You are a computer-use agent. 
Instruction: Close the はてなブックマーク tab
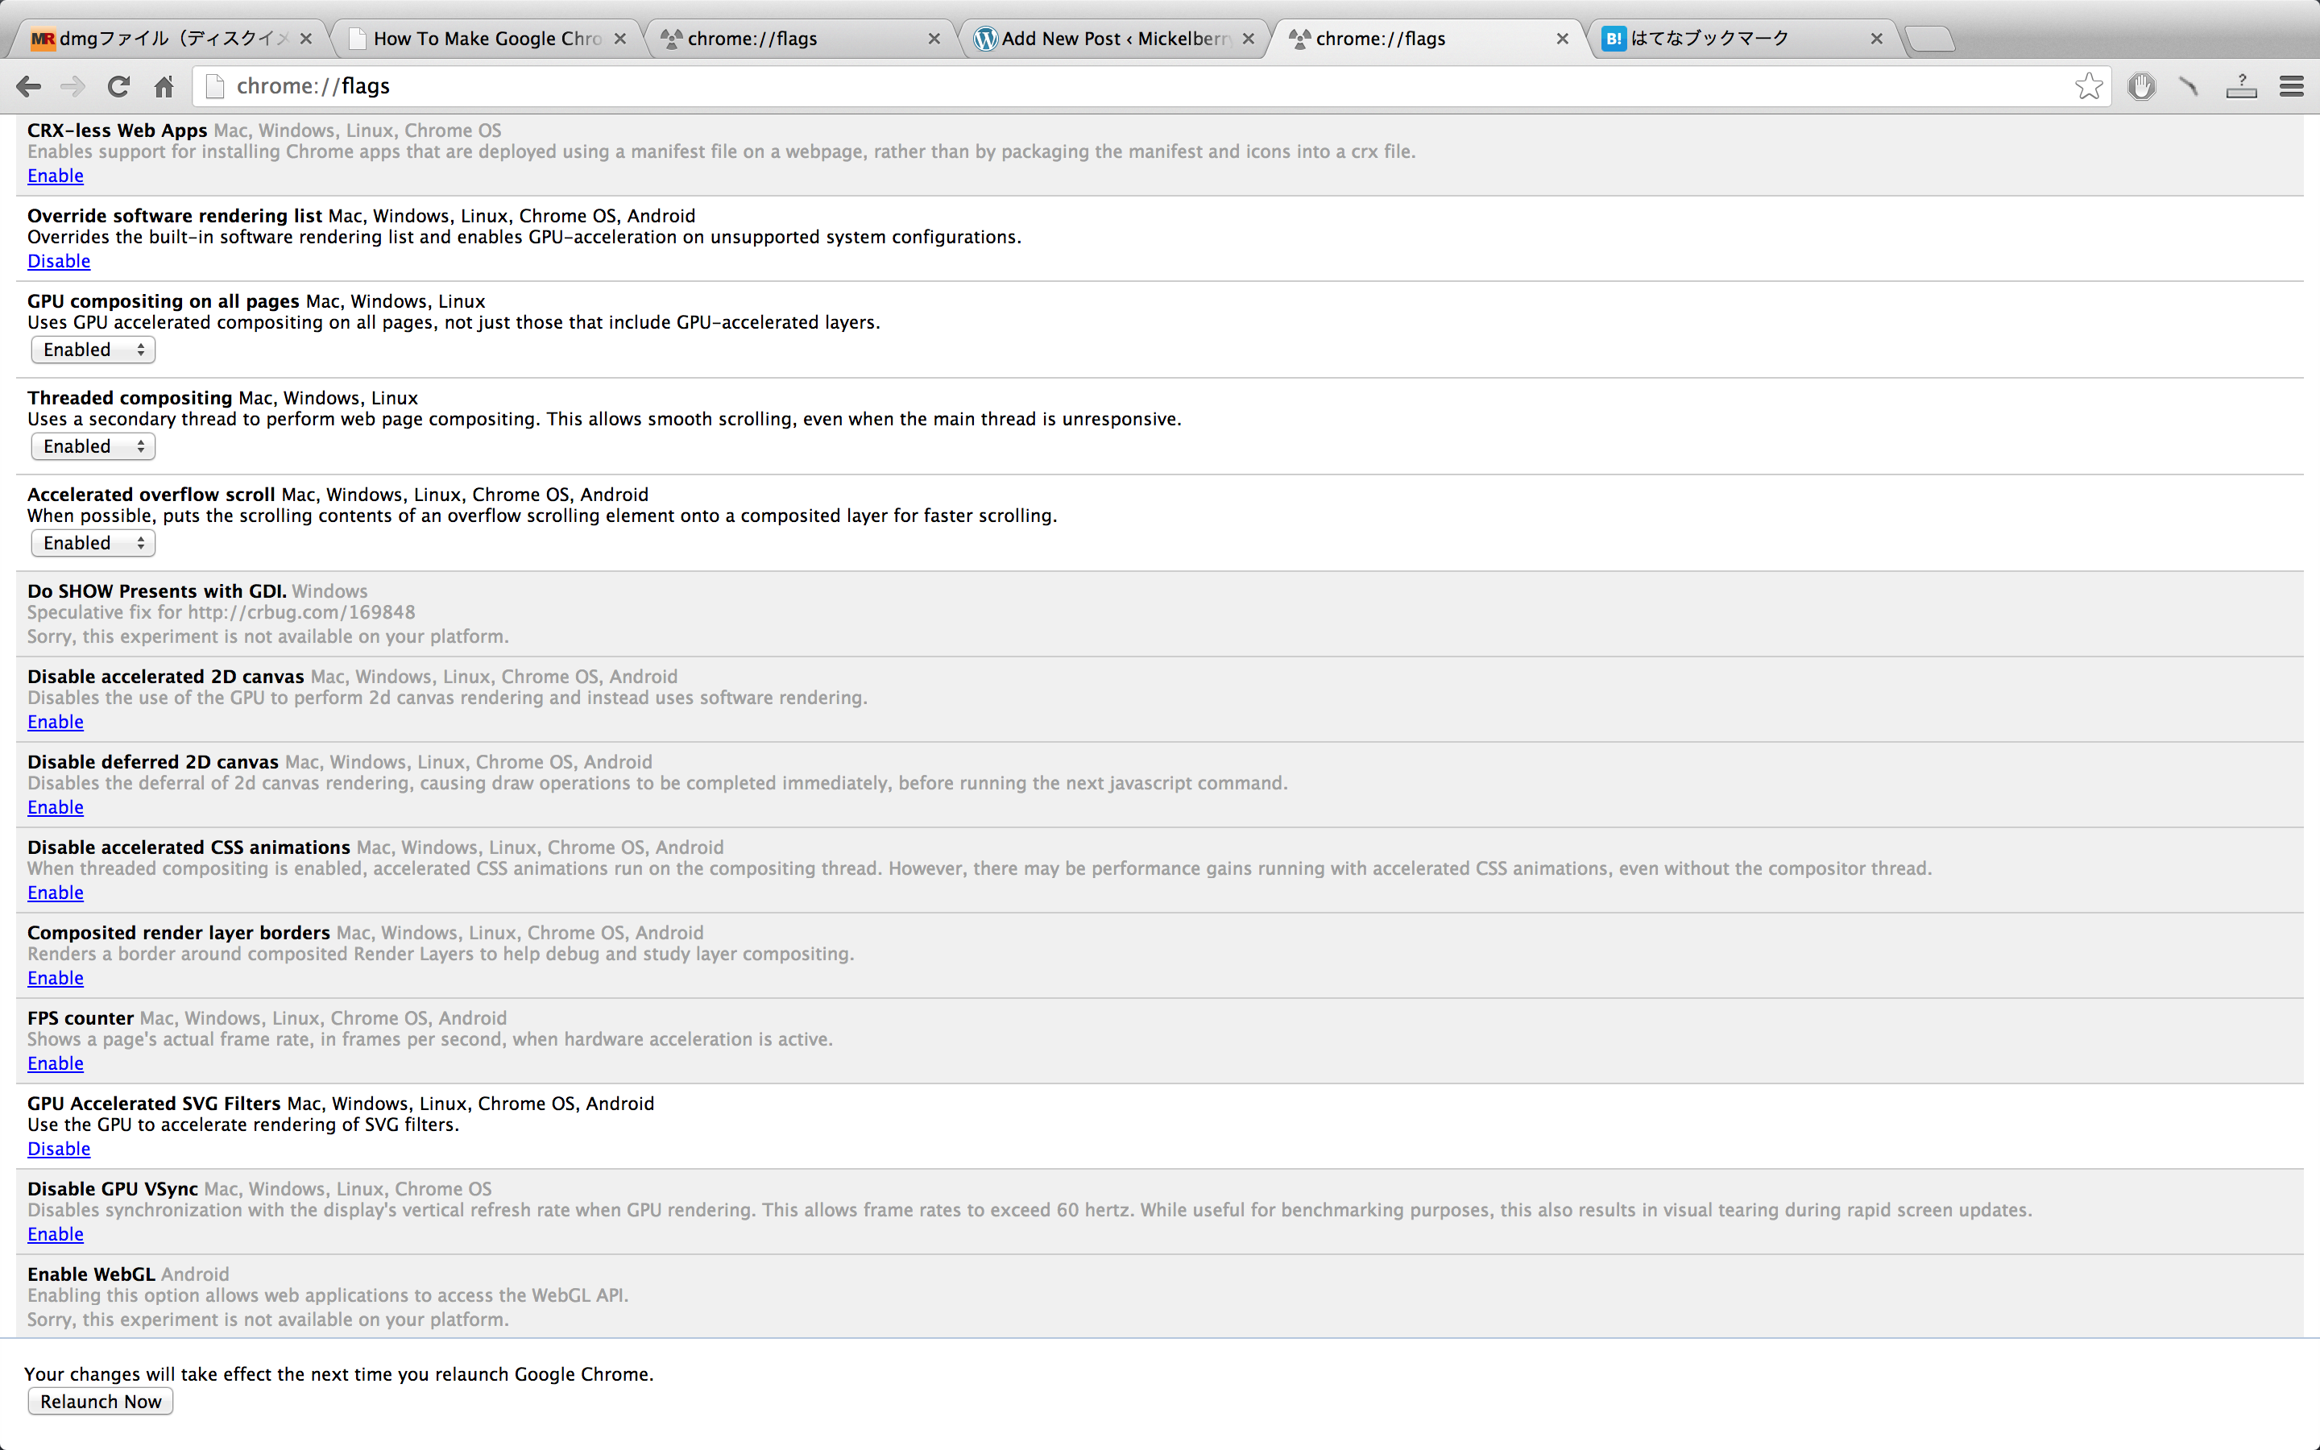tap(1876, 39)
